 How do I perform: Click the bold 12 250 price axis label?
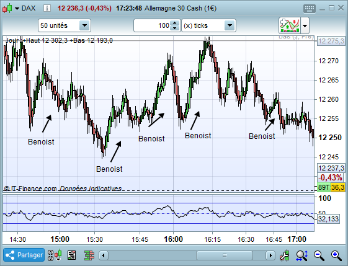coord(330,138)
